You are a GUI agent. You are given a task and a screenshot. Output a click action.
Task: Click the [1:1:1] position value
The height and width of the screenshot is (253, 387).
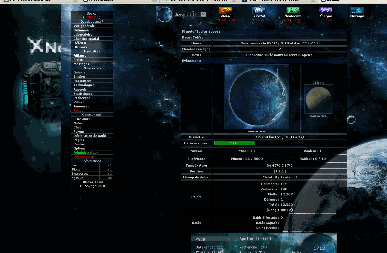click(280, 171)
